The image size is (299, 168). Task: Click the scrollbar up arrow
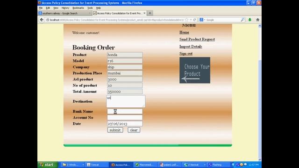point(260,26)
